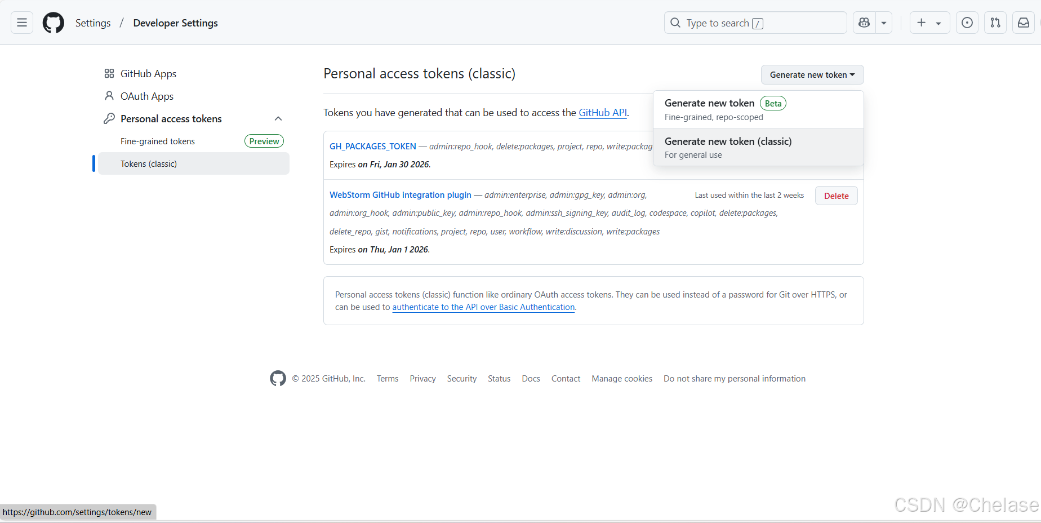Open Developer Settings breadcrumb link
This screenshot has height=523, width=1041.
pyautogui.click(x=176, y=23)
